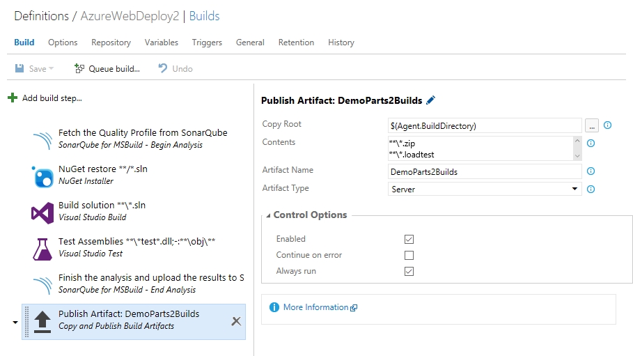
Task: Grab the drag handle of Publish Artifact step
Action: [x=27, y=322]
